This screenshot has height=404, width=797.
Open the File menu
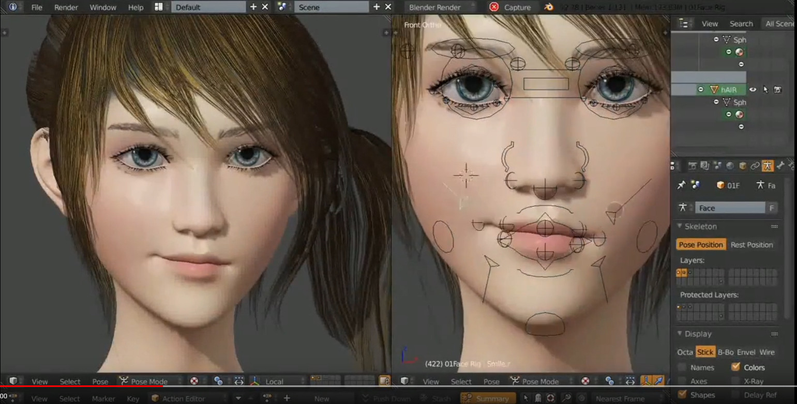[36, 7]
